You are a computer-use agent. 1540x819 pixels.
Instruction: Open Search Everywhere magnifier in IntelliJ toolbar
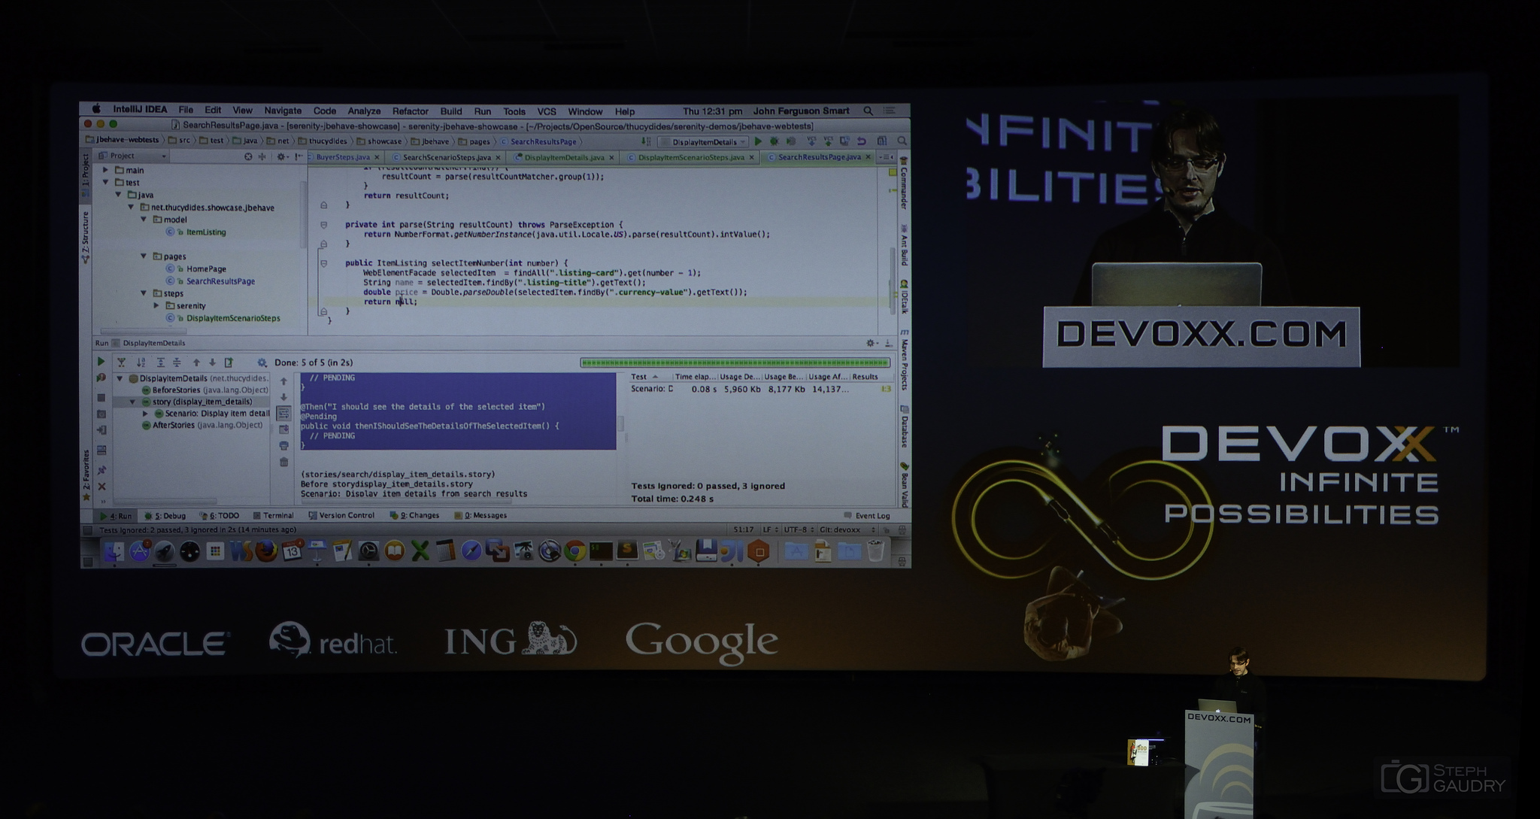[x=902, y=141]
